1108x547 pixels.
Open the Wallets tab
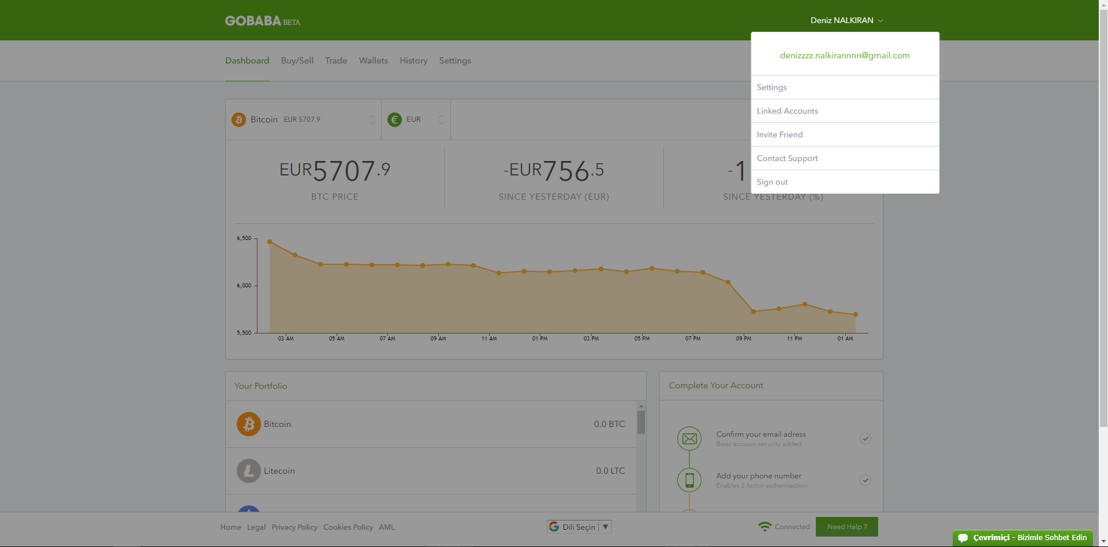pos(374,61)
